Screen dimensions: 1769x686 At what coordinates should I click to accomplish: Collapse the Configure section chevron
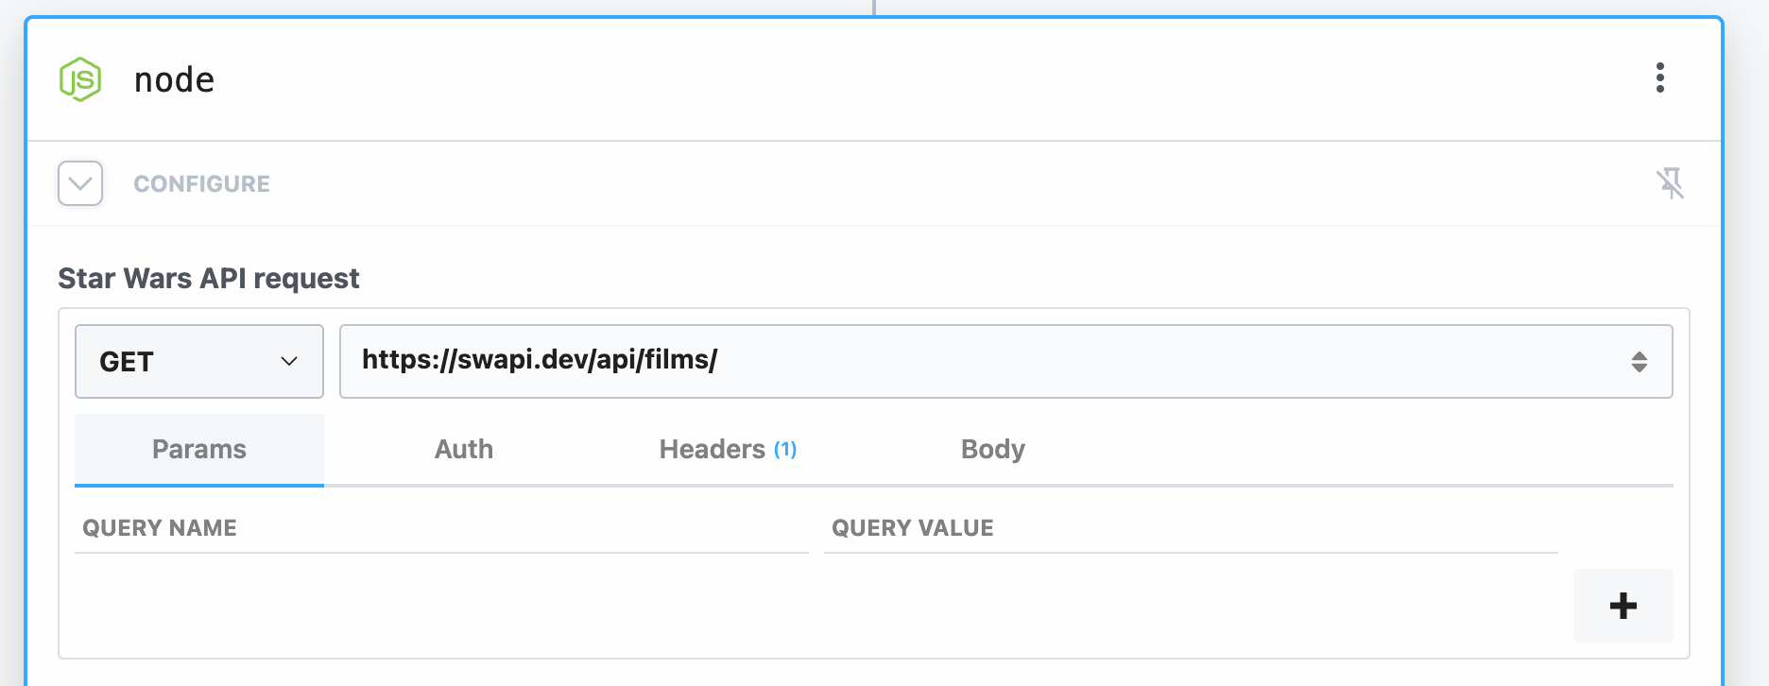(80, 183)
